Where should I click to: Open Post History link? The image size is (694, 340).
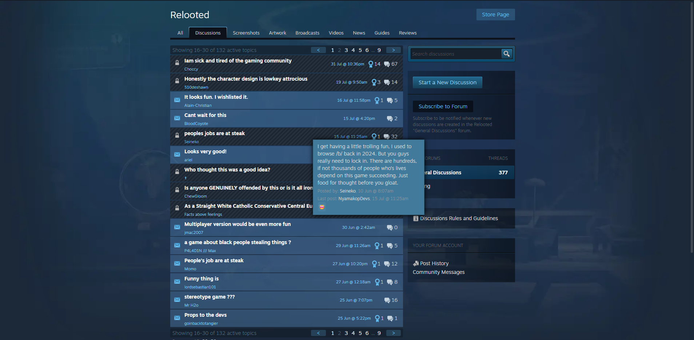(x=434, y=263)
